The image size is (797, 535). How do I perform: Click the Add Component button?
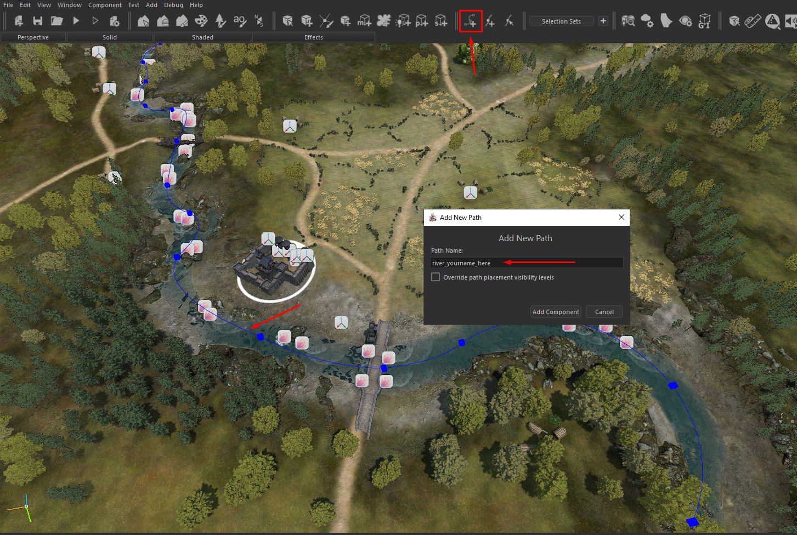[x=556, y=312]
